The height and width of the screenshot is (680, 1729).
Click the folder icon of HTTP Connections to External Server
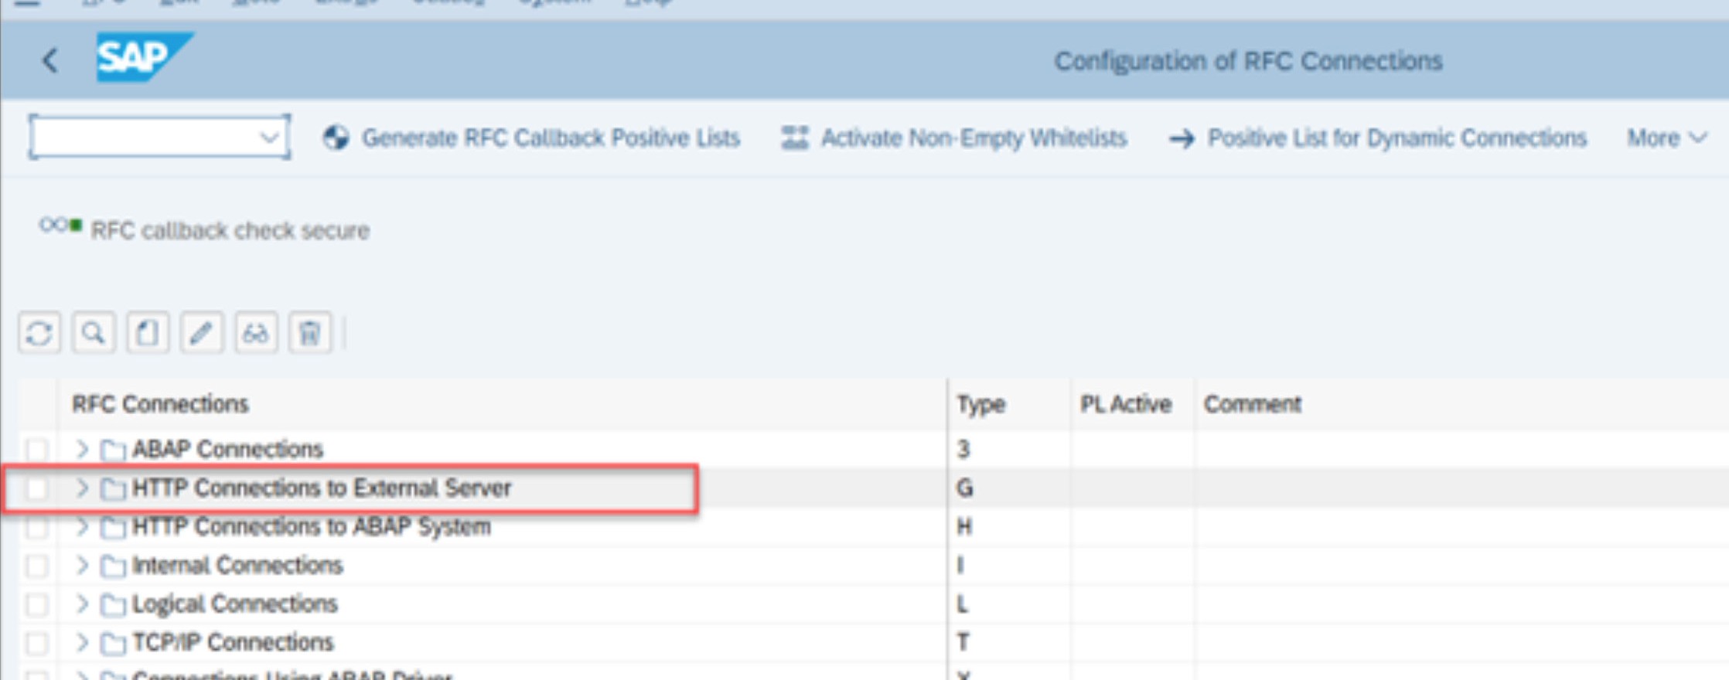tap(113, 488)
